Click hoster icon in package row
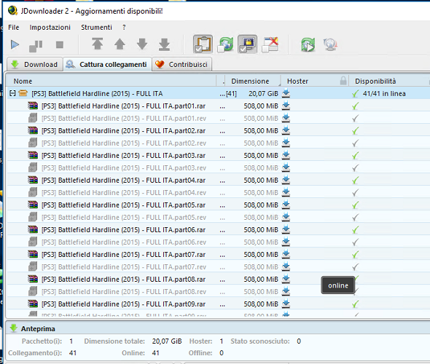This screenshot has height=364, width=430. pos(286,93)
